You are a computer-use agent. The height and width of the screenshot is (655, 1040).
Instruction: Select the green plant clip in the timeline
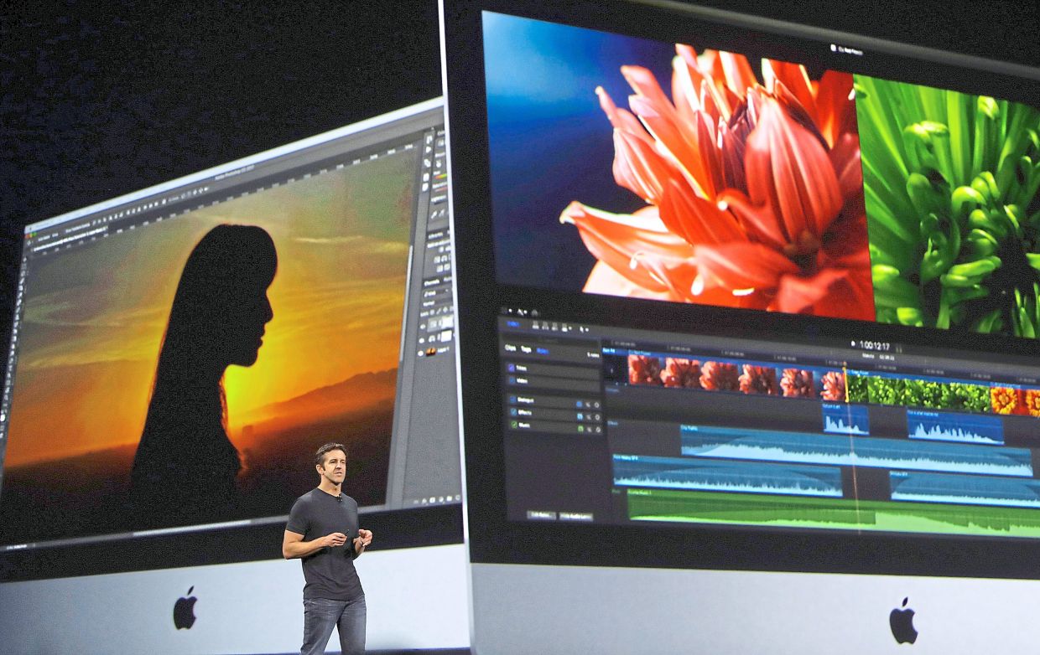(918, 392)
